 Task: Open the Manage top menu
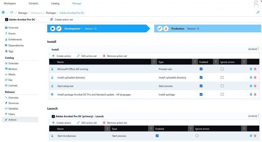click(77, 3)
